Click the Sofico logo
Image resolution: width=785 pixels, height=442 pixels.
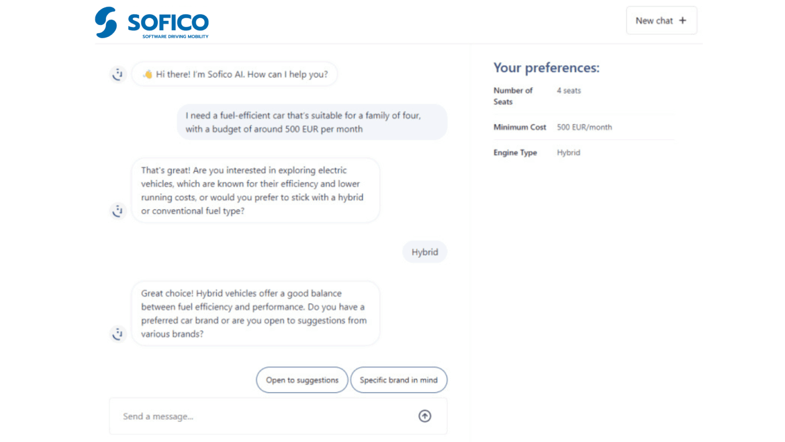[x=152, y=23]
